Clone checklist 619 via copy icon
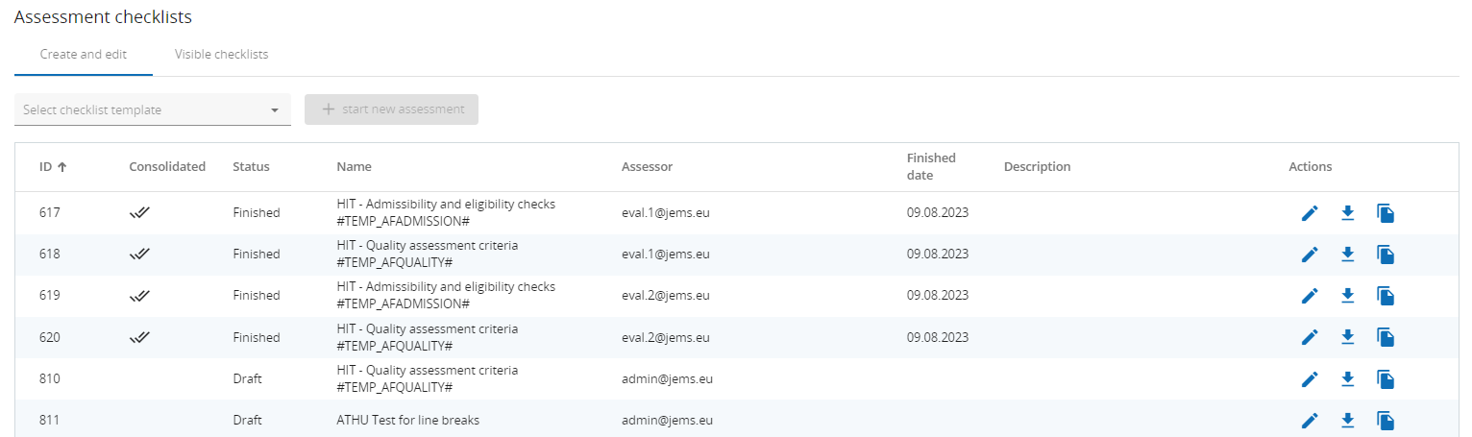 pyautogui.click(x=1386, y=296)
